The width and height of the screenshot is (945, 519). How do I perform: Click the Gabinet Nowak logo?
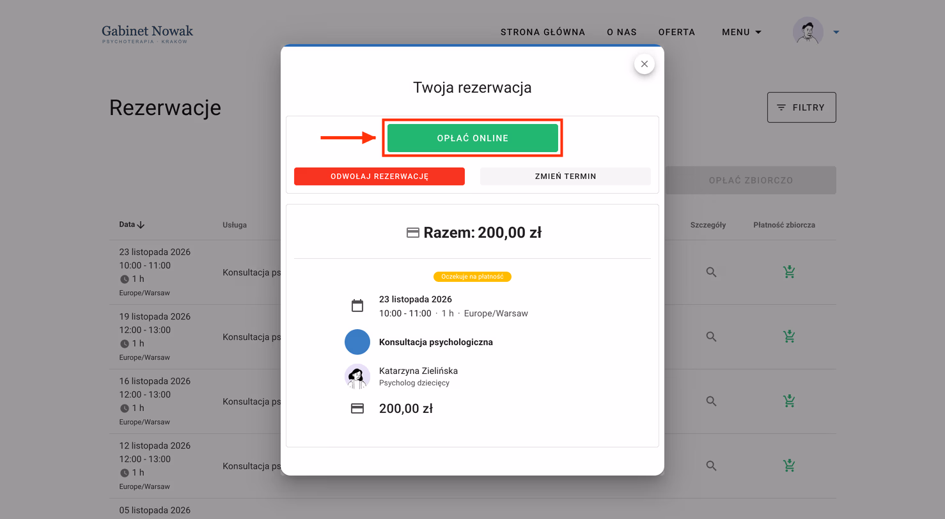point(147,34)
